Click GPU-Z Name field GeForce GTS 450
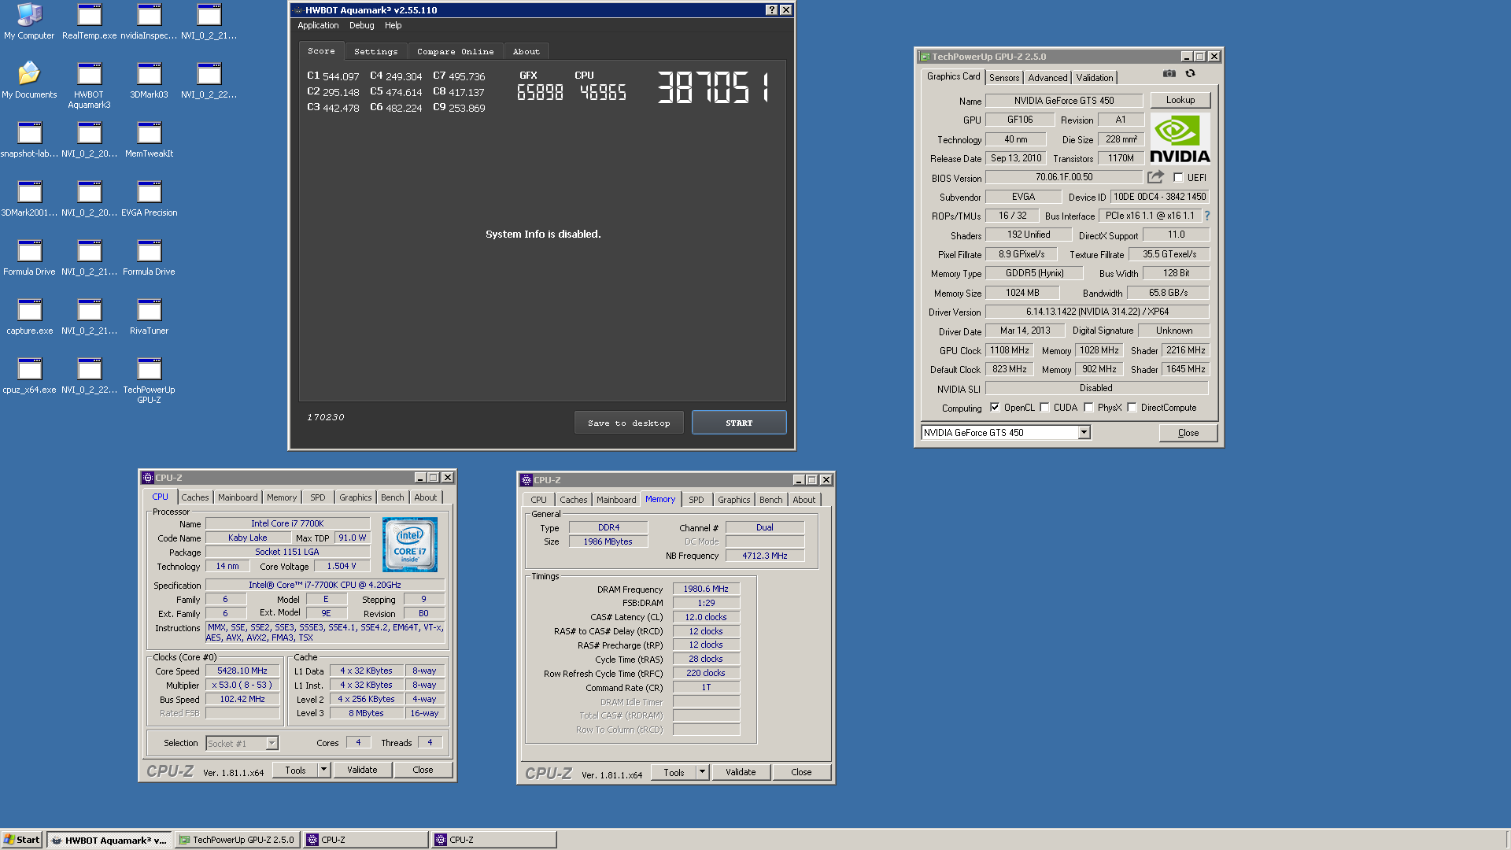This screenshot has height=850, width=1511. (x=1064, y=101)
